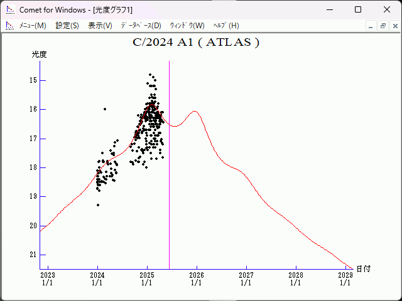402x301 pixels.
Task: Click the 2024 1/1 date axis label
Action: click(x=97, y=279)
